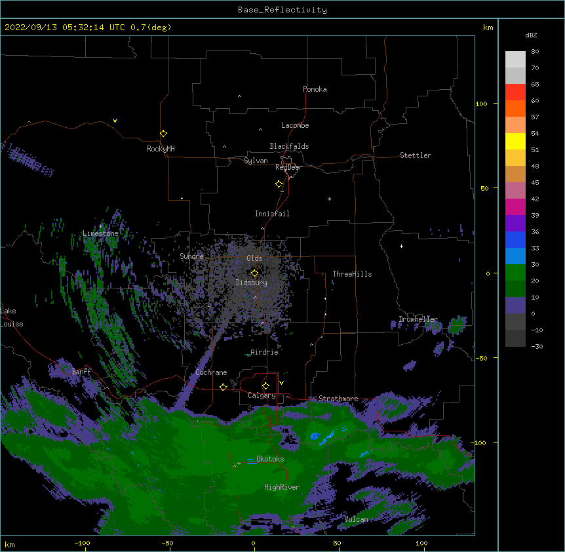The width and height of the screenshot is (565, 552).
Task: Click the HighRiver town label
Action: pyautogui.click(x=282, y=487)
